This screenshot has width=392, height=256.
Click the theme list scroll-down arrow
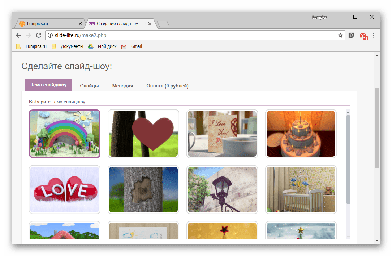pyautogui.click(x=348, y=237)
